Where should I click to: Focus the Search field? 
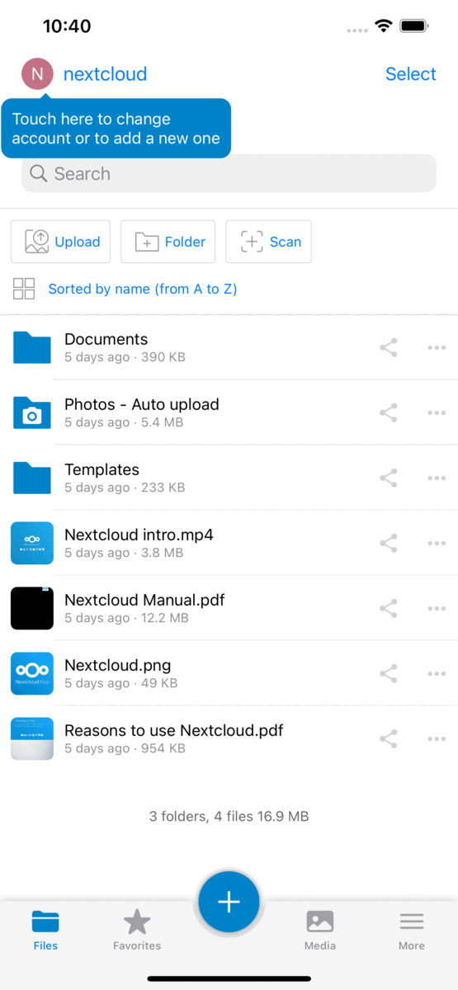[229, 173]
